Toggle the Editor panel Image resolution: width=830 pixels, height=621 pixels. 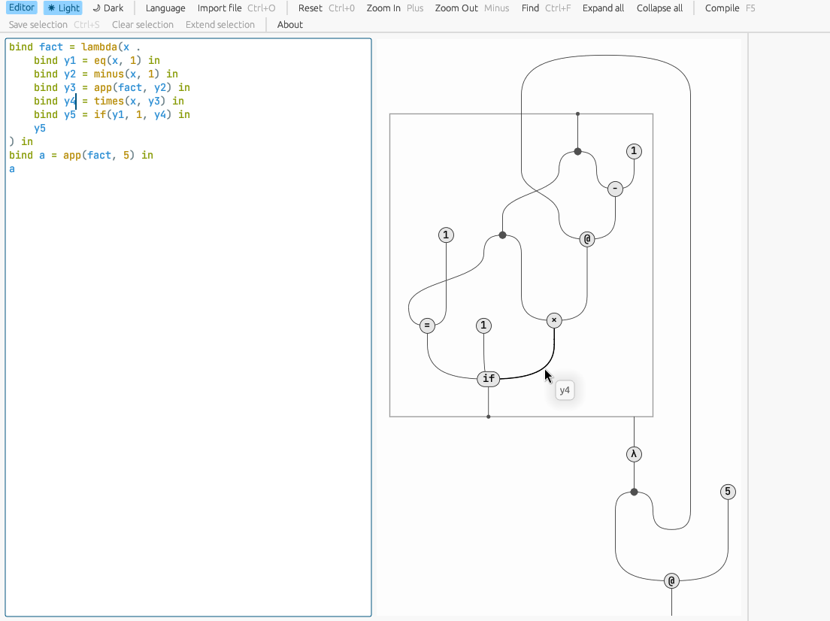coord(21,8)
